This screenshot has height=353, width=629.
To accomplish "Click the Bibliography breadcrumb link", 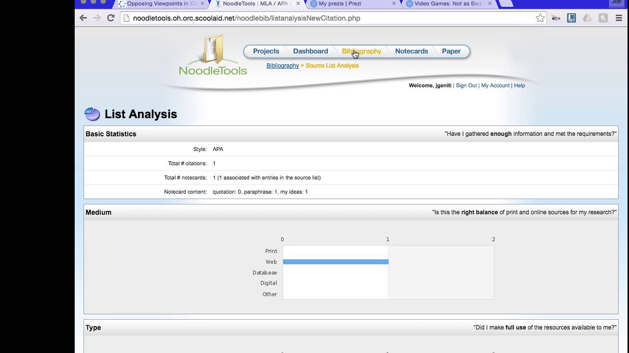I will [x=283, y=66].
